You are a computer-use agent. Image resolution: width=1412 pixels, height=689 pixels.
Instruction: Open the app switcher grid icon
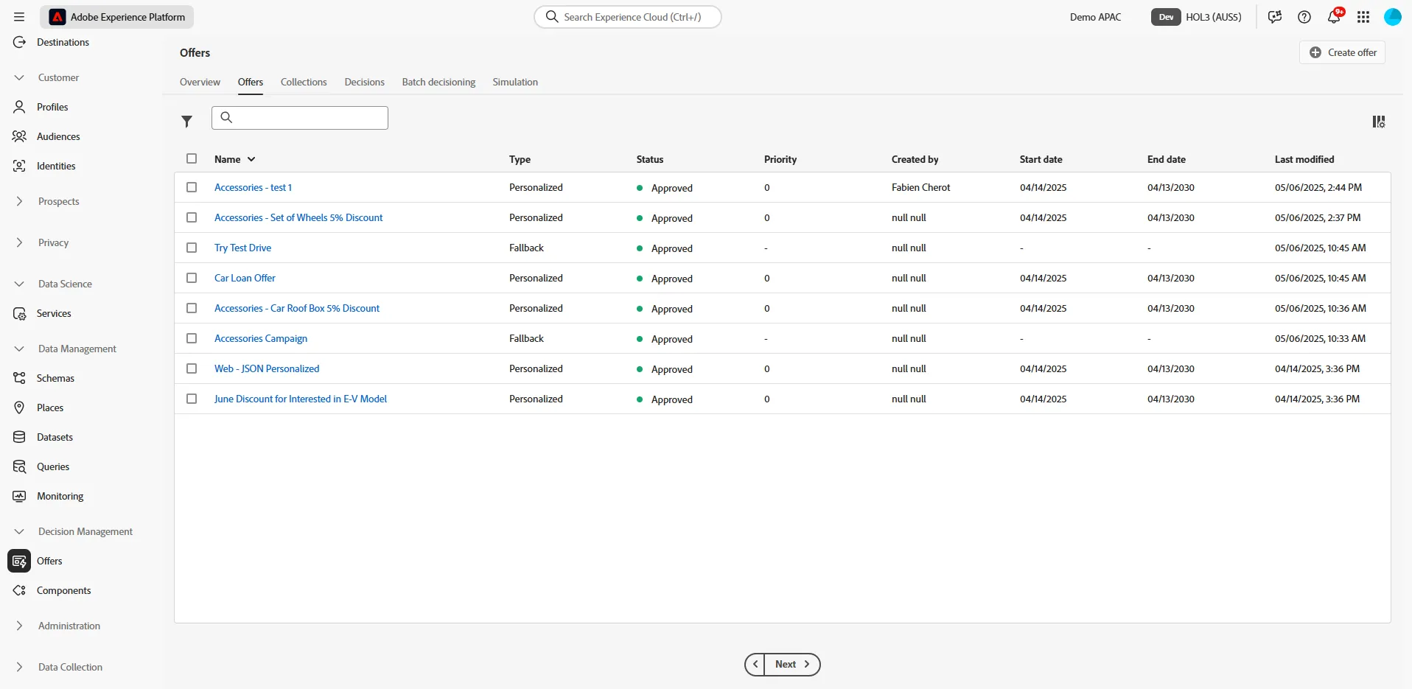coord(1363,17)
